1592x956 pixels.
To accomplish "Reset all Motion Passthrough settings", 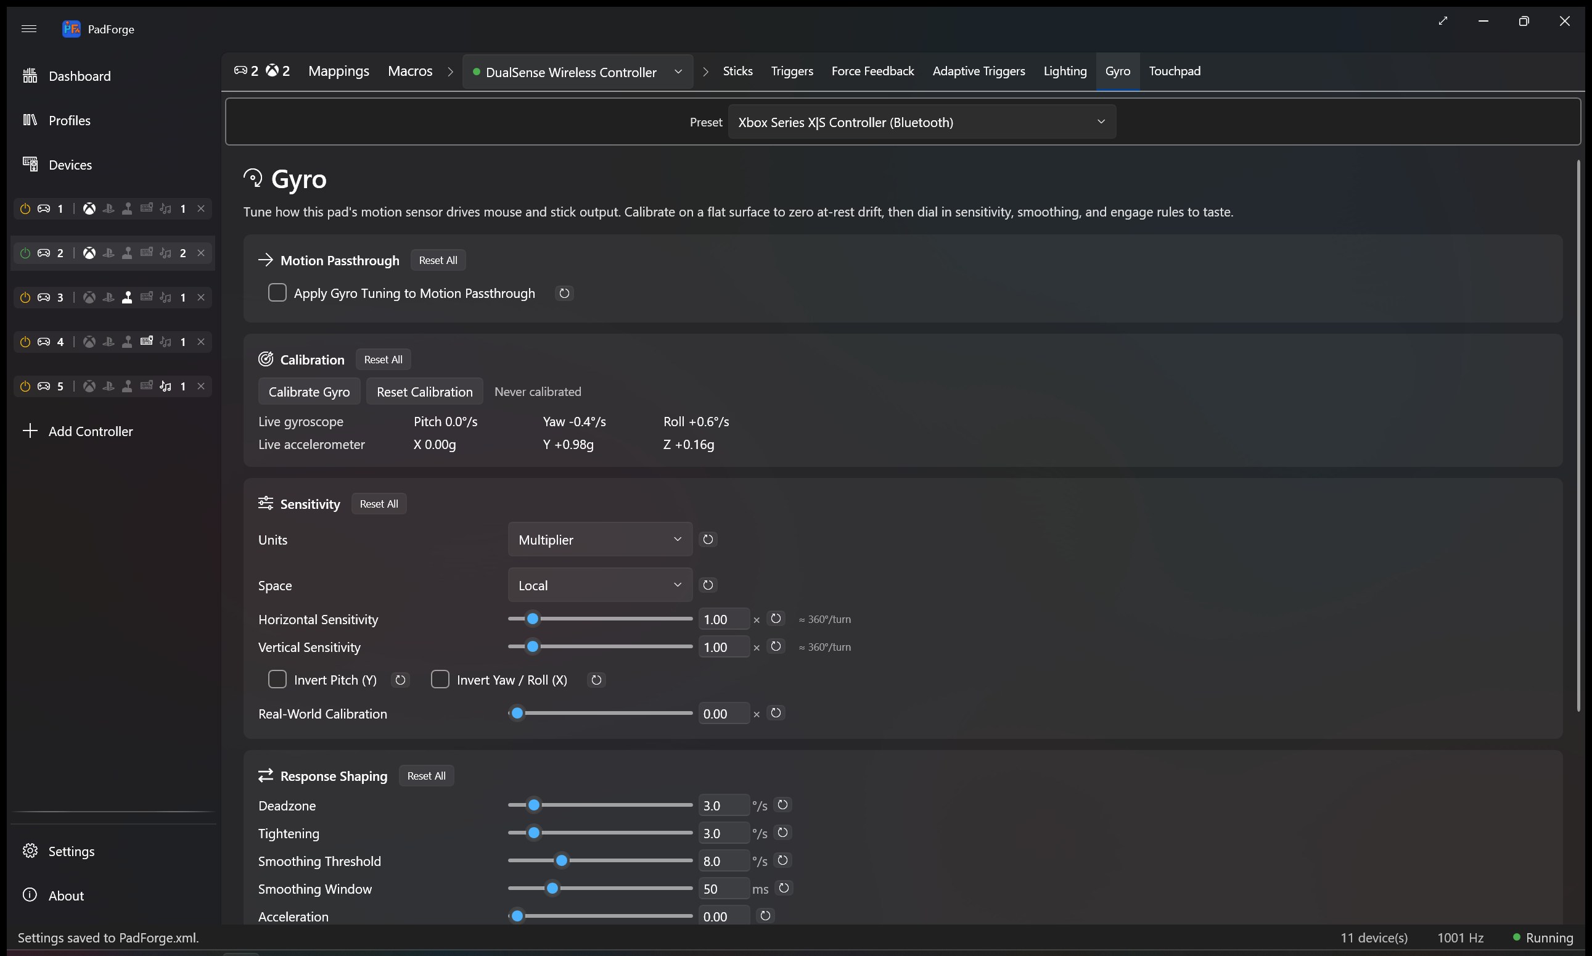I will click(x=438, y=260).
